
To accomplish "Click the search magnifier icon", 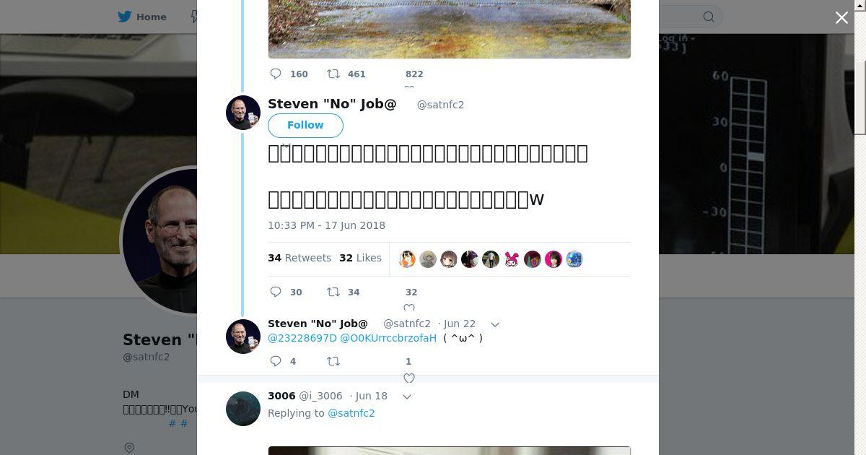I will tap(709, 17).
